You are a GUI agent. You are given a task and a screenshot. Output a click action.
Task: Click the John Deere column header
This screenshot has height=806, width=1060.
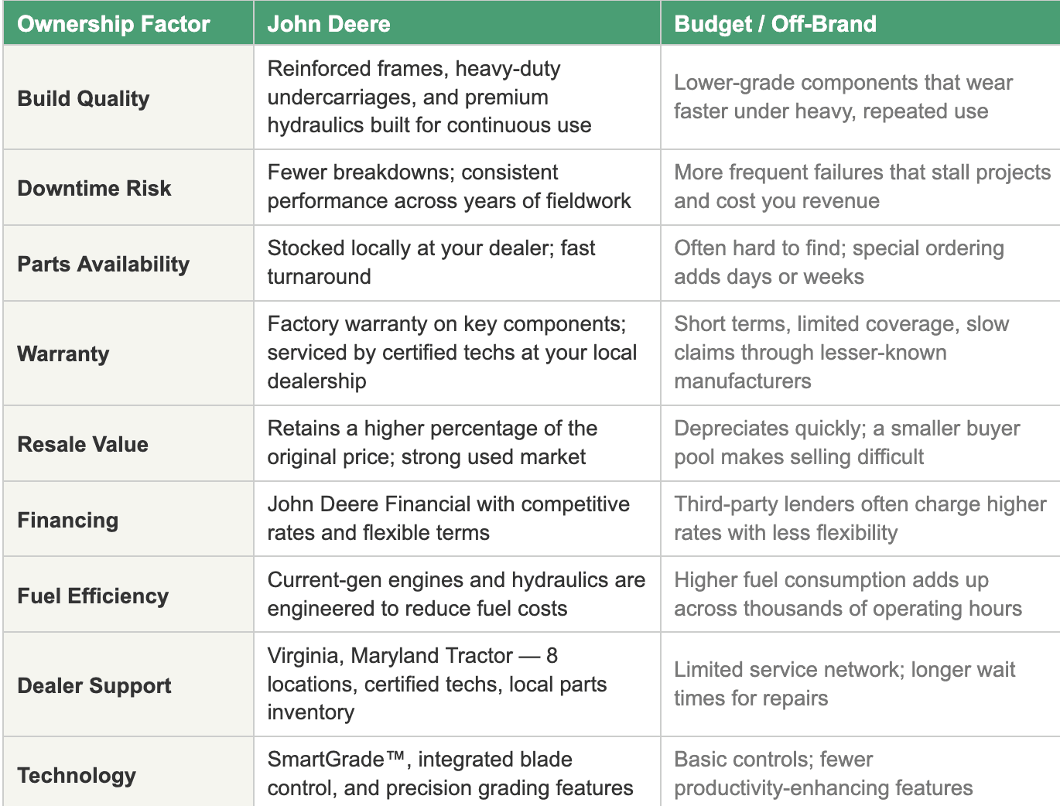point(329,24)
